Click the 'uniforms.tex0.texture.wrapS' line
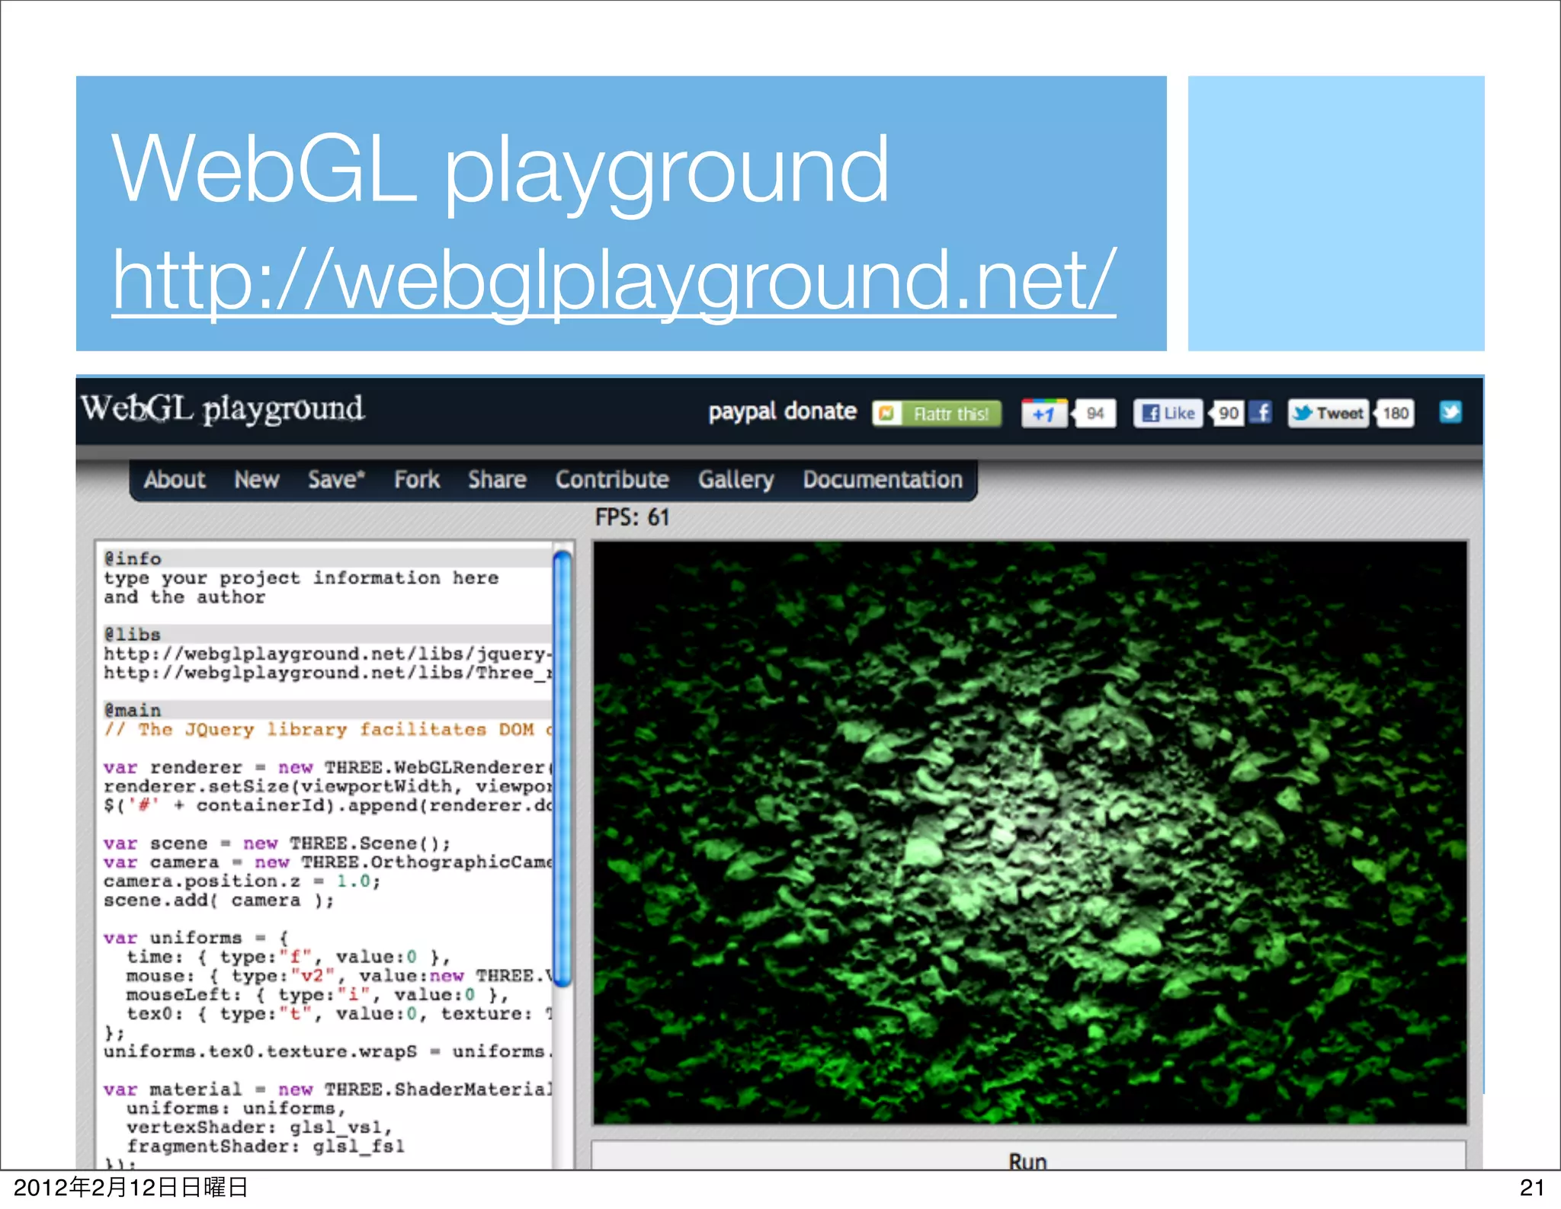 328,1051
